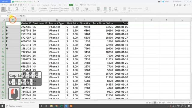
Task: Click the 'Type here to search' taskbar box
Action: tap(22, 106)
